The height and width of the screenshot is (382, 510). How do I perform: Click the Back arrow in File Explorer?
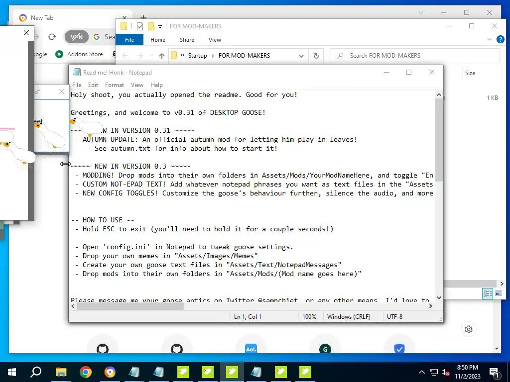pos(125,56)
